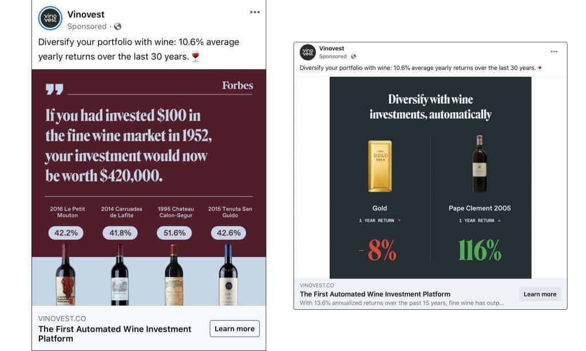This screenshot has width=586, height=351.
Task: Click VINOVEST.CO link in left ad
Action: pos(62,318)
